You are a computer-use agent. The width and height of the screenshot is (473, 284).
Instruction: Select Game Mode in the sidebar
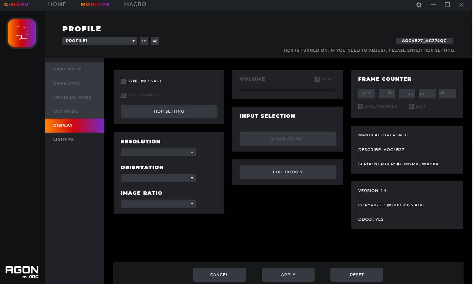point(75,69)
